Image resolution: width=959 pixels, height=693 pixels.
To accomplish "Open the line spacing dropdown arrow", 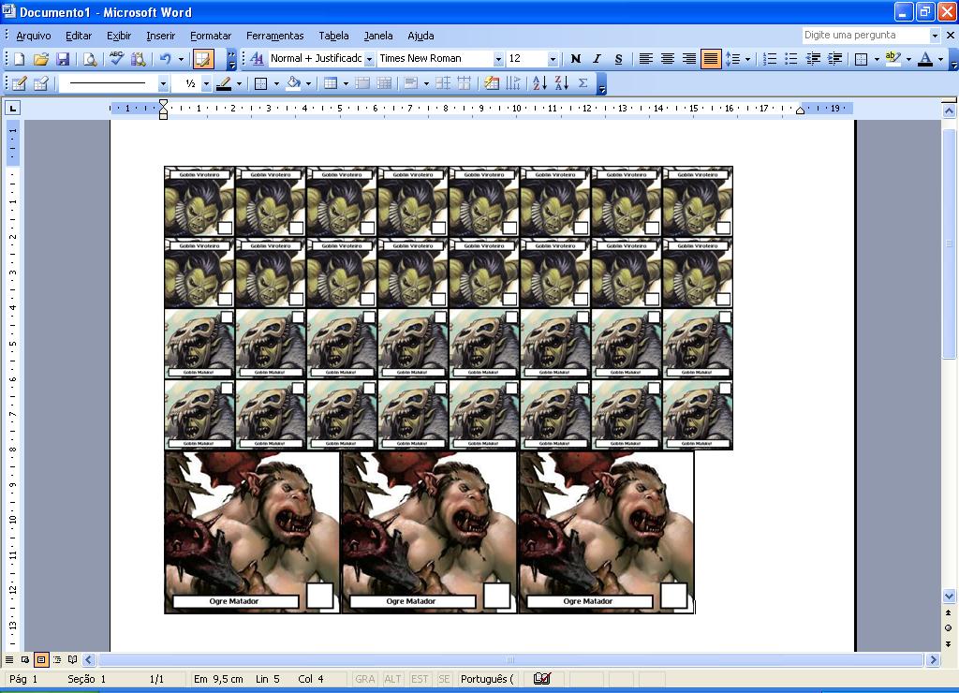I will [747, 59].
